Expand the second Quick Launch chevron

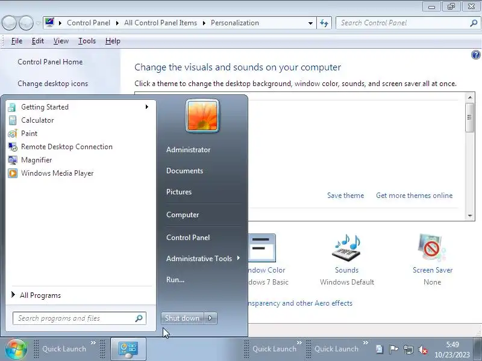click(299, 342)
